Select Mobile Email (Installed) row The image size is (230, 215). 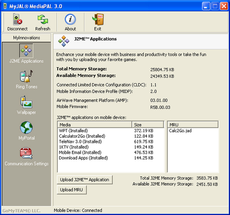tap(111, 152)
